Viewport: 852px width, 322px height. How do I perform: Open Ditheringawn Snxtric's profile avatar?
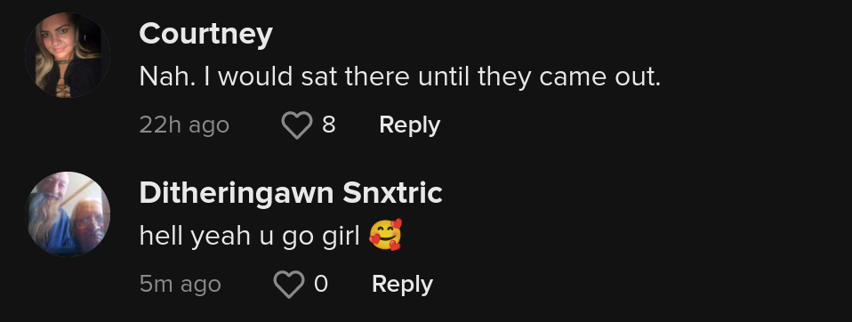pyautogui.click(x=68, y=214)
